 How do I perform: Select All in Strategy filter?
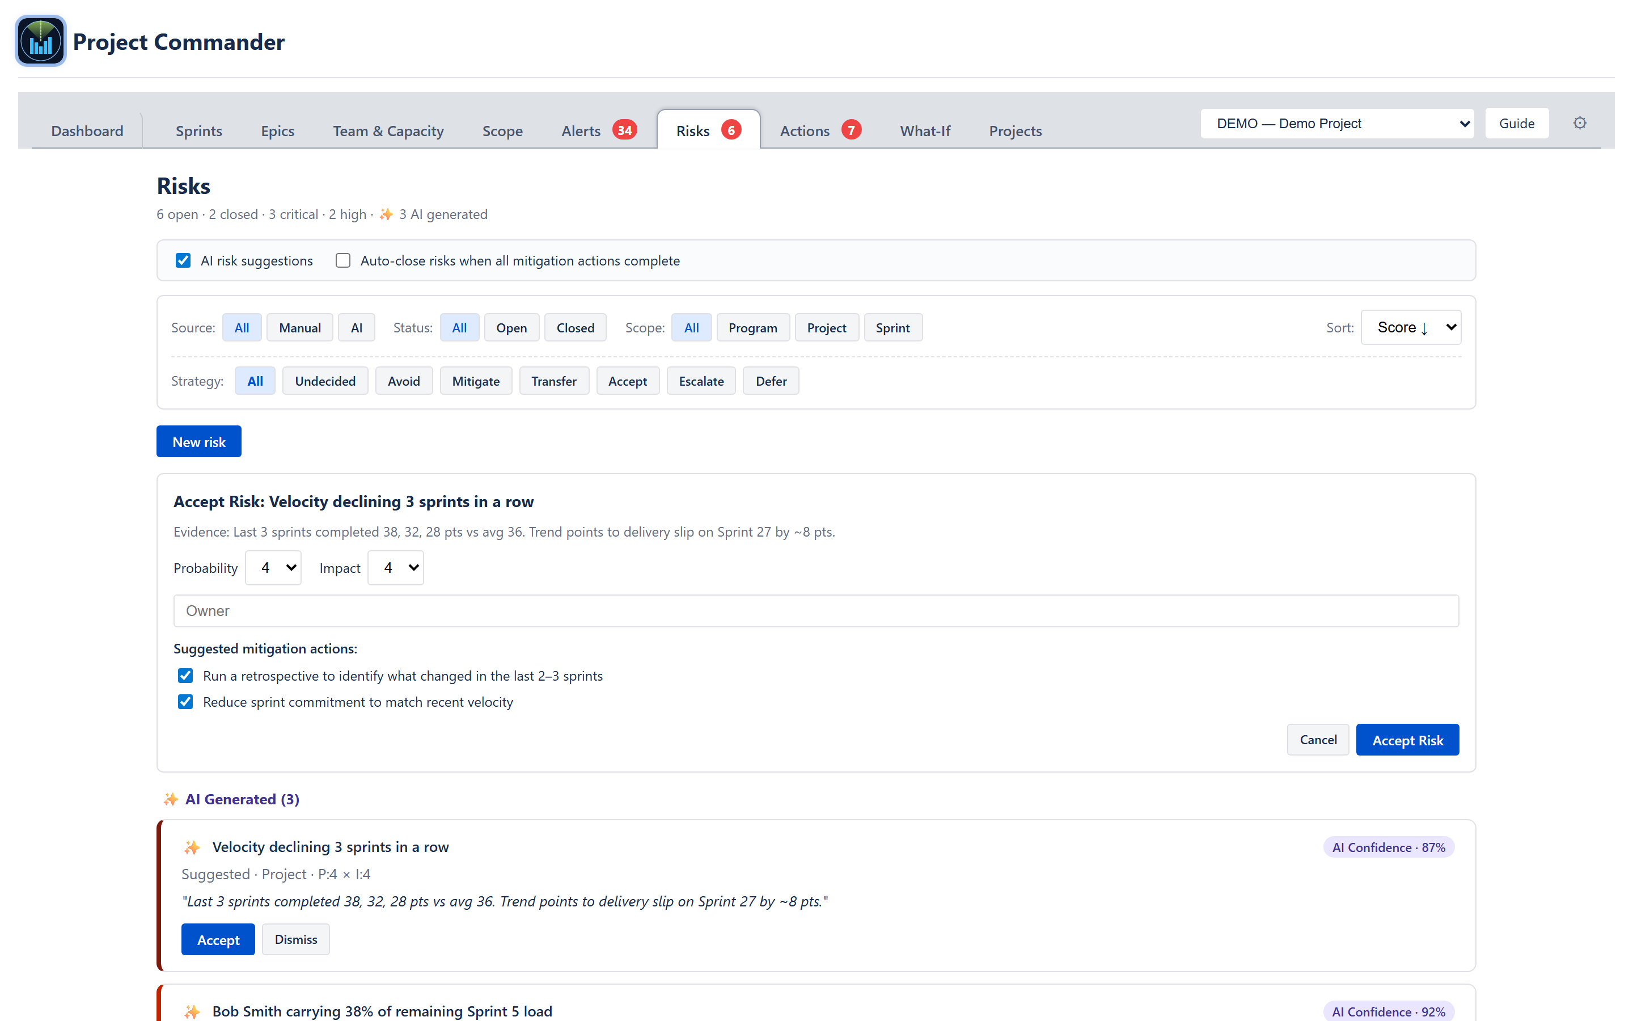point(255,381)
